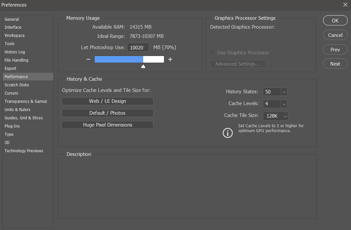
Task: Click the memory usage slider handle
Action: [x=143, y=66]
